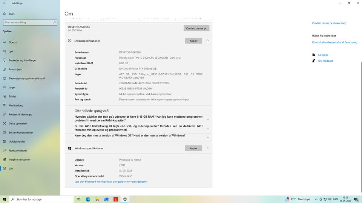Click Omdøb denne pc button
This screenshot has width=362, height=203.
pyautogui.click(x=196, y=28)
